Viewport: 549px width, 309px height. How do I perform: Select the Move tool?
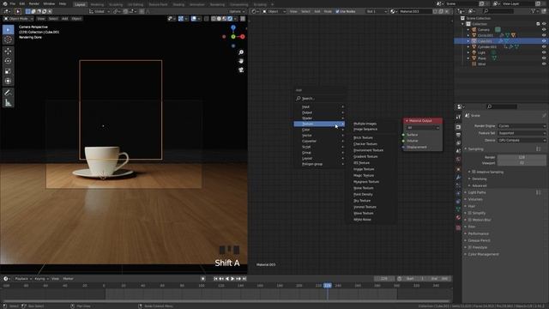point(8,51)
